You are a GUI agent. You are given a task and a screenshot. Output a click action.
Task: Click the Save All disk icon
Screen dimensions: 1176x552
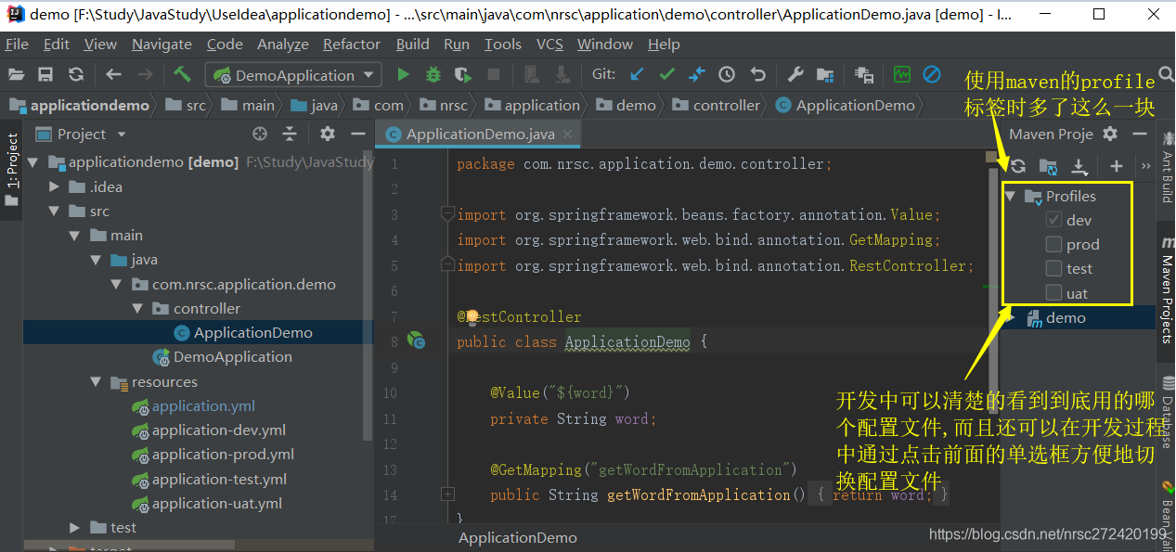pyautogui.click(x=45, y=75)
